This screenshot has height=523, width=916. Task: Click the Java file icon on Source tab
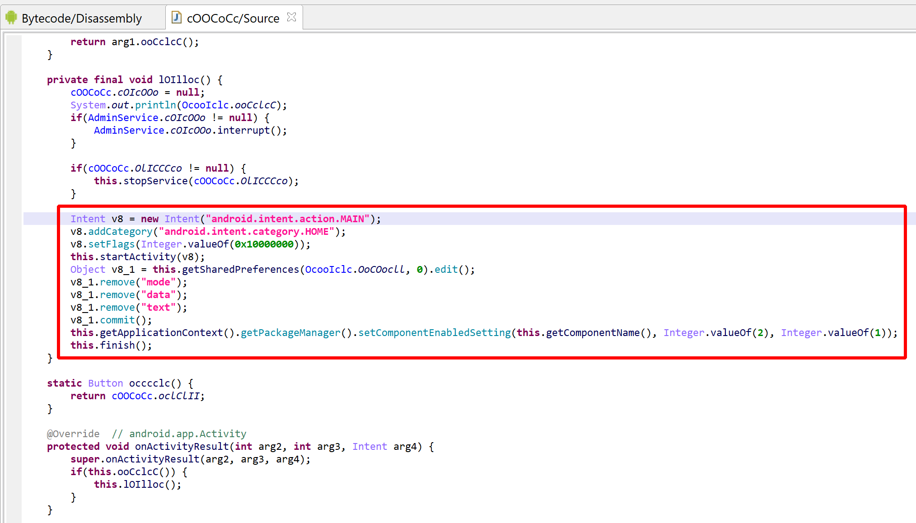[x=177, y=18]
